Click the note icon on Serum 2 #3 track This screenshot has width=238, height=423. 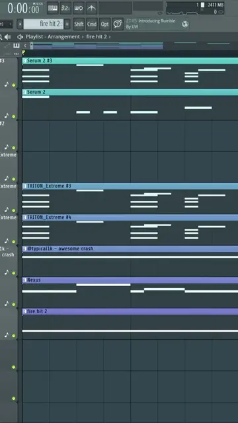(7, 85)
